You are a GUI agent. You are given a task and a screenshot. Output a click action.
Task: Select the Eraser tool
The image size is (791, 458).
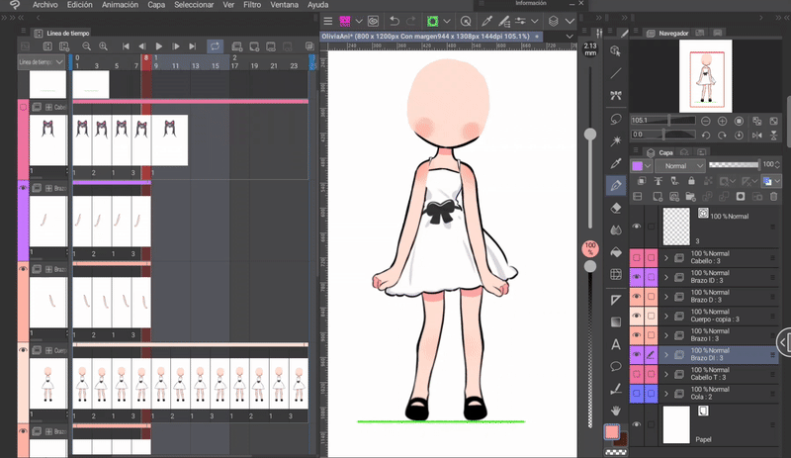(x=616, y=207)
